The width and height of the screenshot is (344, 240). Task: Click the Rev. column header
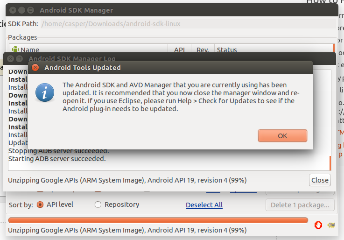[x=203, y=49]
